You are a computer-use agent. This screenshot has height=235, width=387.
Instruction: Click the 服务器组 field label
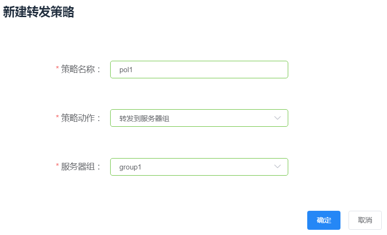click(x=81, y=167)
